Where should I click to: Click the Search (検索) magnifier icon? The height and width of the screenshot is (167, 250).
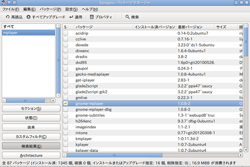pyautogui.click(x=127, y=17)
